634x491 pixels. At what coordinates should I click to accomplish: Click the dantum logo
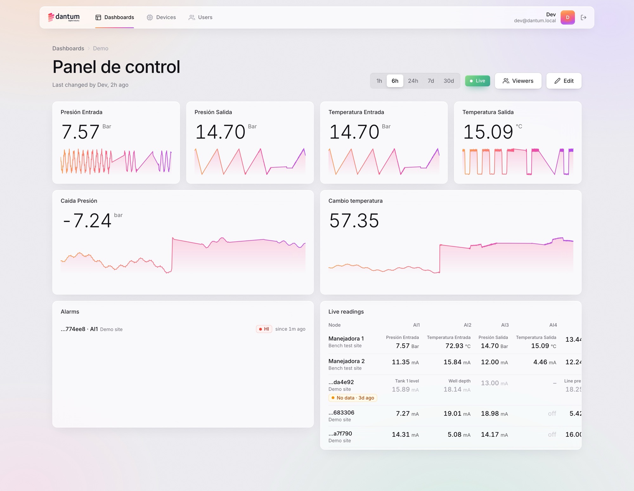[64, 17]
